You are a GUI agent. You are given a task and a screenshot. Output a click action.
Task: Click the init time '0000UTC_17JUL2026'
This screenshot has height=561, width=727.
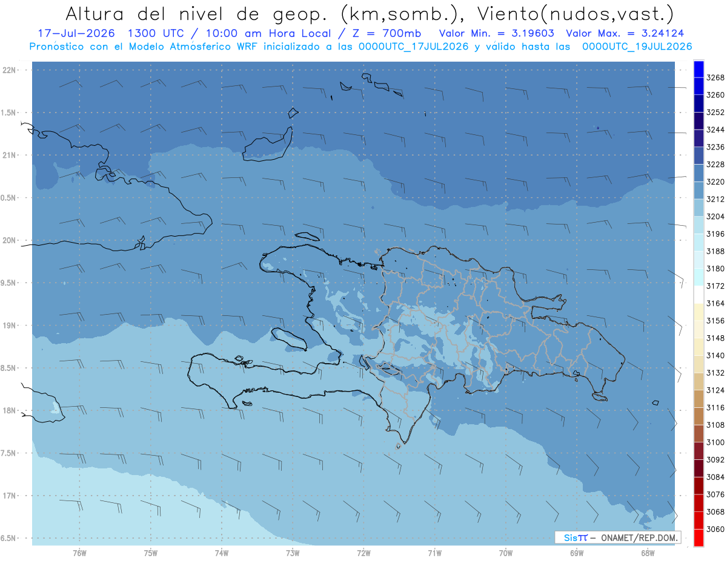tap(412, 47)
